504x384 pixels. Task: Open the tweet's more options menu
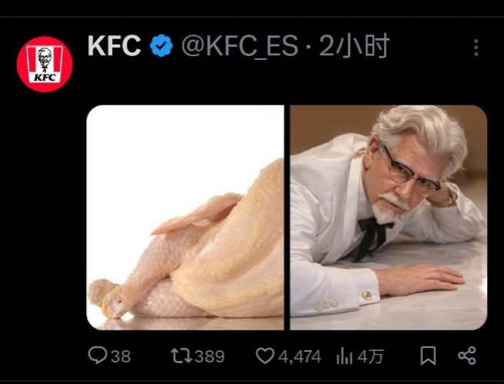(x=476, y=48)
